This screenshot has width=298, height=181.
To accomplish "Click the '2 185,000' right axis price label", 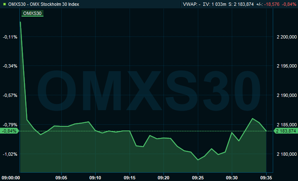I will [287, 125].
